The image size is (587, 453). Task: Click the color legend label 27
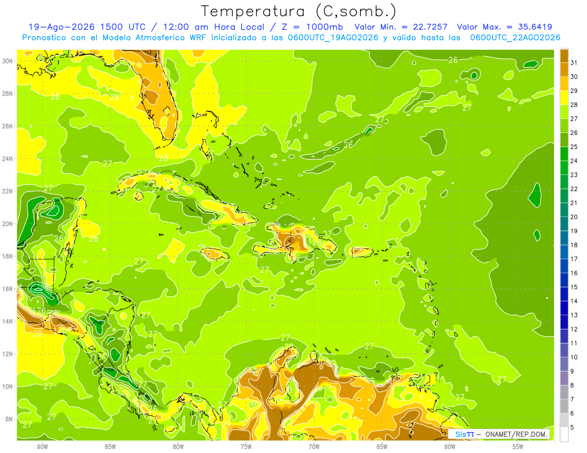[x=574, y=119]
